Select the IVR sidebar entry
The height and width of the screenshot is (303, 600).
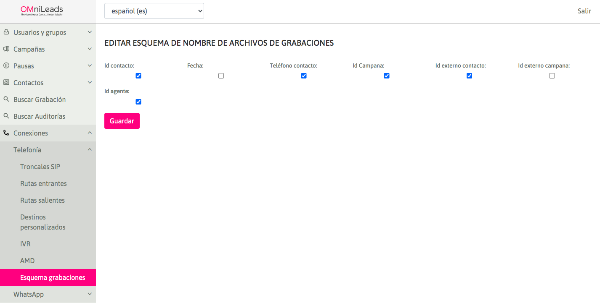[x=25, y=244]
